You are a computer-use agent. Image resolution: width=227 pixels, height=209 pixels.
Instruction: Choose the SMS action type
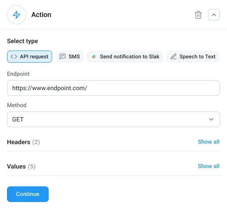[70, 57]
